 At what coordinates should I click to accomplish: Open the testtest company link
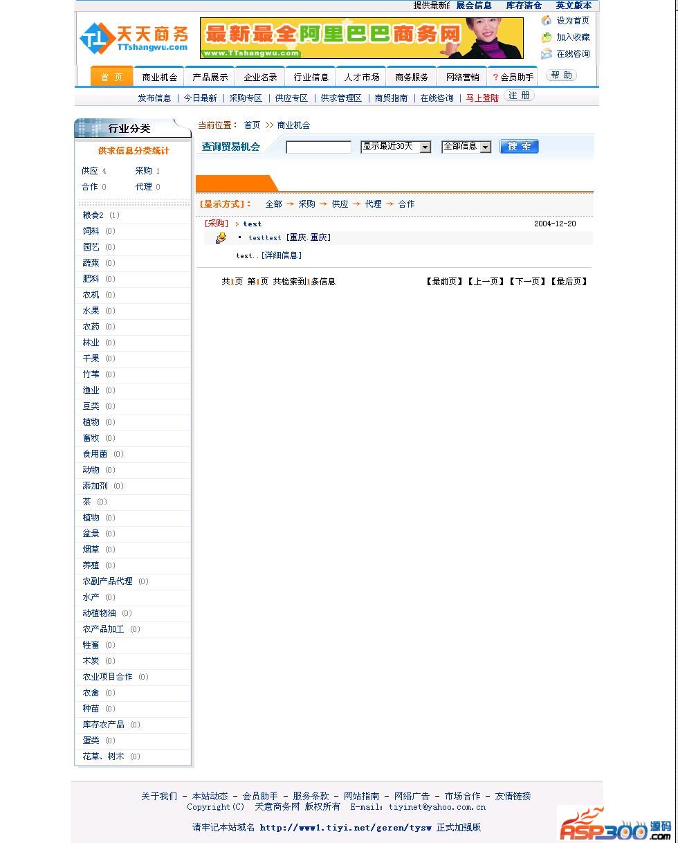[265, 237]
